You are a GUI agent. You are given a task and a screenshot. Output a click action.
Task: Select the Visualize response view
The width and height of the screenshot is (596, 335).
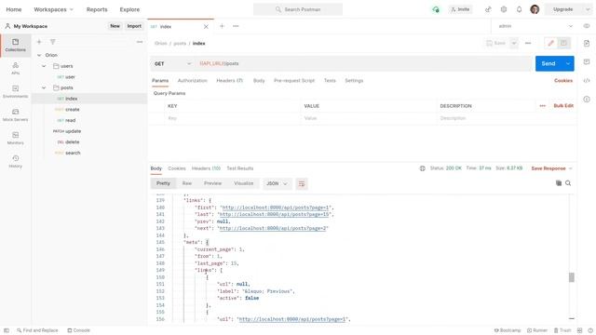pyautogui.click(x=244, y=183)
